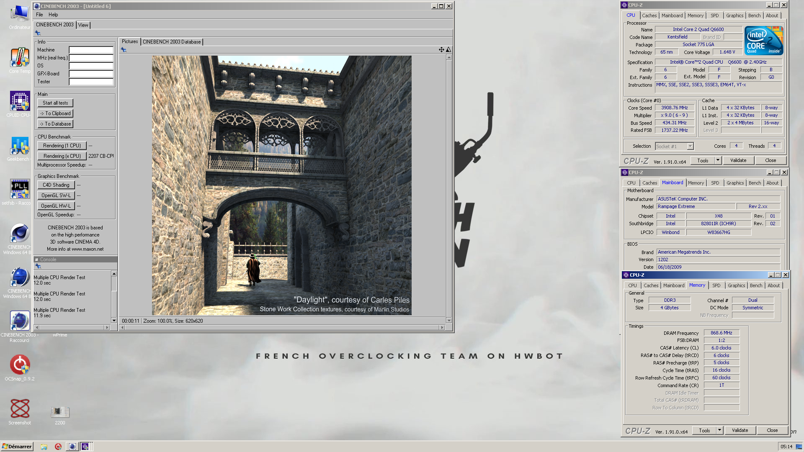Open Caches tab in top CPU-Z window
Image resolution: width=804 pixels, height=452 pixels.
[649, 15]
